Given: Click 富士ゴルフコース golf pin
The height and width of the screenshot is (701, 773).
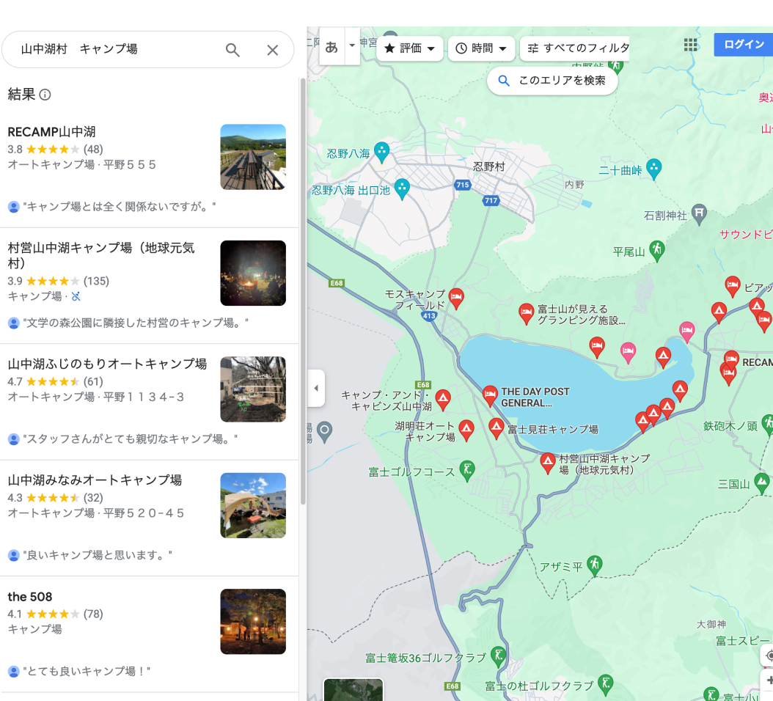Looking at the screenshot, I should click(467, 470).
